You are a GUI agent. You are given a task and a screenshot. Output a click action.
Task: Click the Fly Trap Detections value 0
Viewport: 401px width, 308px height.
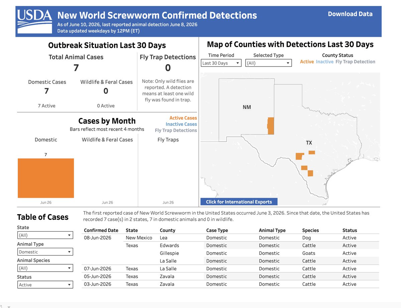[x=168, y=68]
